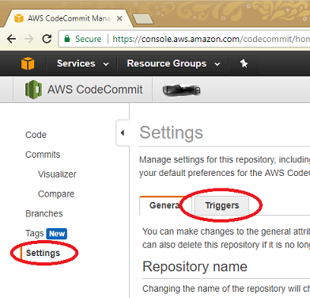Open the Visualizer page
Image resolution: width=310 pixels, height=298 pixels.
pyautogui.click(x=57, y=174)
